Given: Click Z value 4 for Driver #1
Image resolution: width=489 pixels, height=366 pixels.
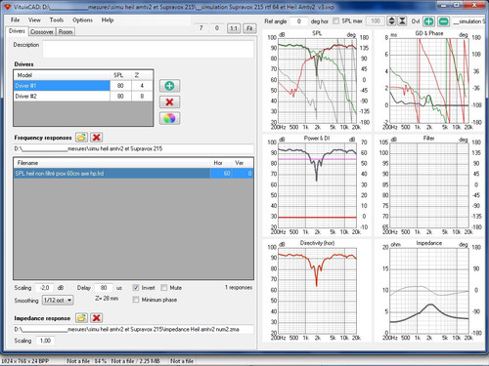Looking at the screenshot, I should (x=142, y=86).
